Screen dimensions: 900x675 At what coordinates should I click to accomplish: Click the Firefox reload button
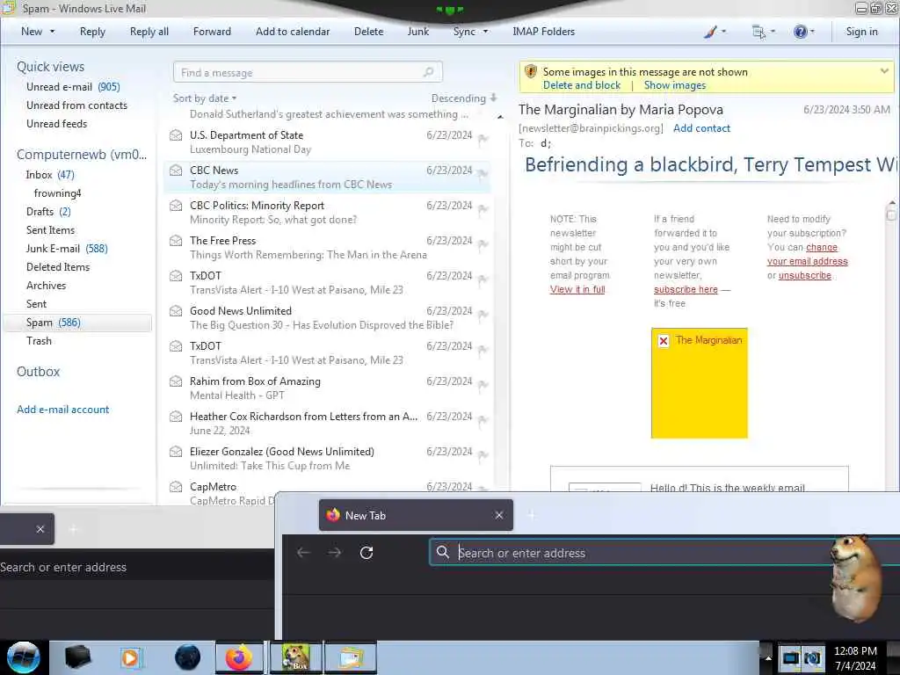[x=367, y=553]
